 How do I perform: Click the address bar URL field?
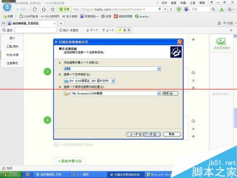(x=115, y=9)
